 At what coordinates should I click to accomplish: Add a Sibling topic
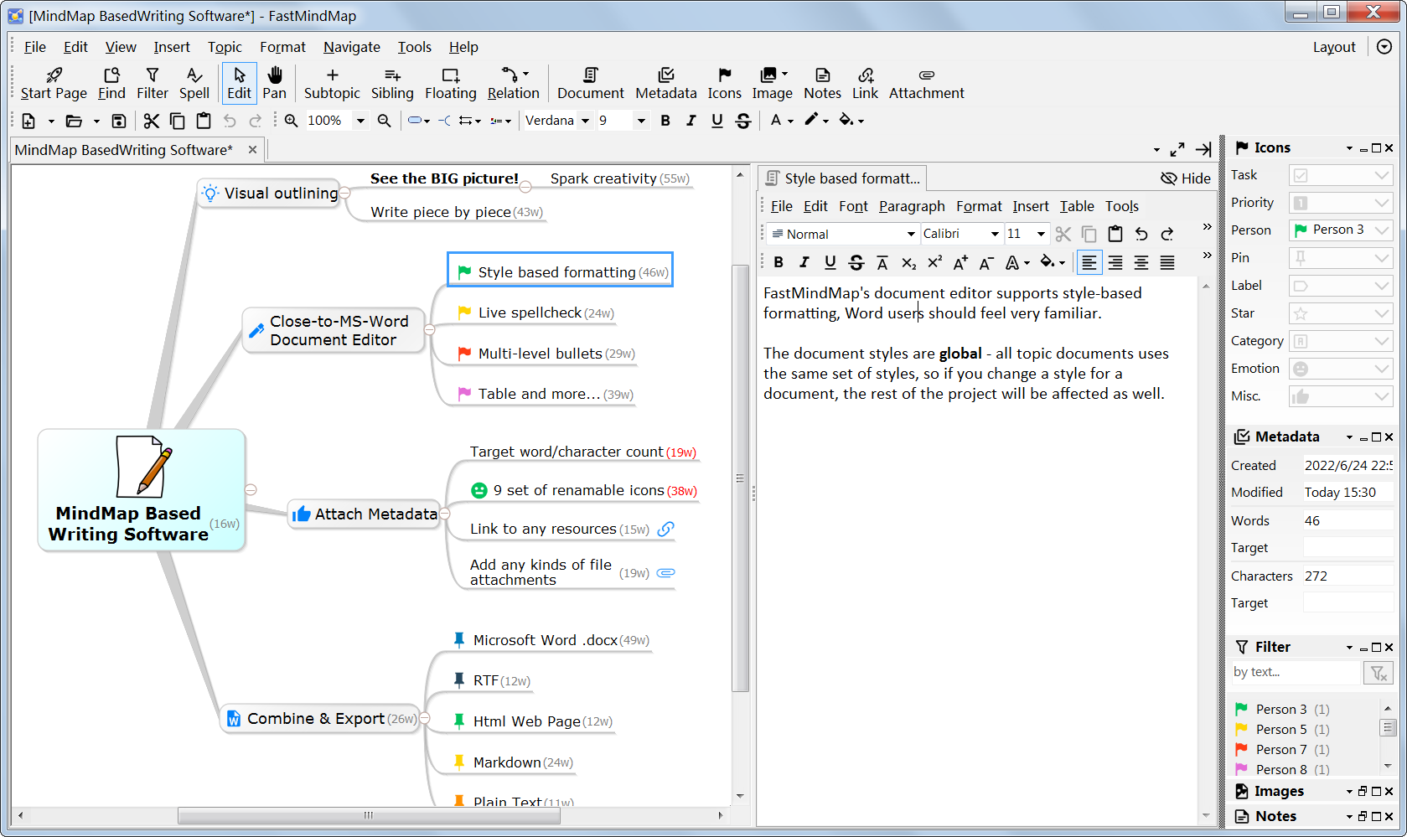tap(392, 84)
